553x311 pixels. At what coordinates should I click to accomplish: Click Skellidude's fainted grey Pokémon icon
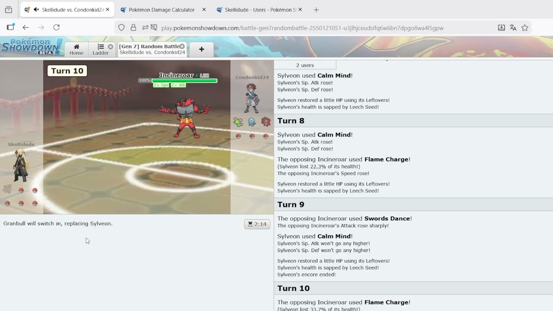(x=7, y=189)
